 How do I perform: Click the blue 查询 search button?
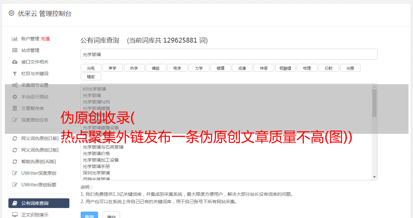coord(89,215)
